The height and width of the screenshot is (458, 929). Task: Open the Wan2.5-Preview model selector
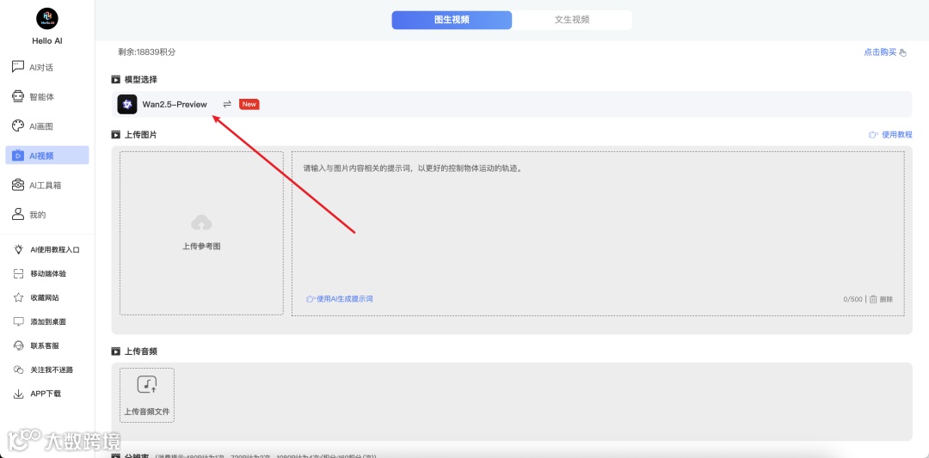[x=512, y=104]
